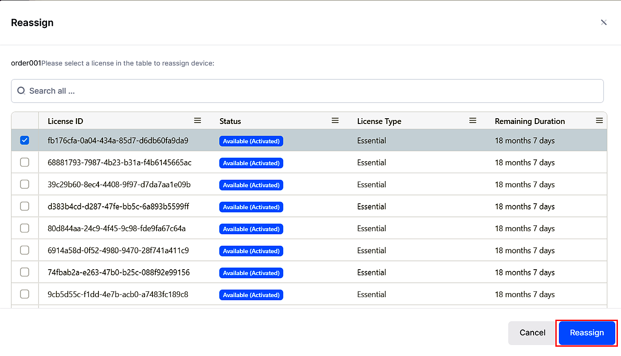
Task: Click license ID 9cb5d55c-f1dd-4e7b-acb0-a7483fc189c8 text
Action: tap(118, 294)
